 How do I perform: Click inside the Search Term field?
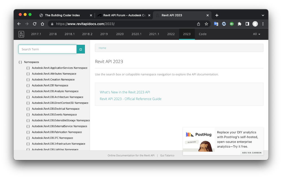click(x=47, y=49)
